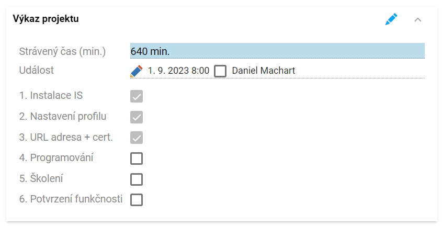
Task: Open the event date 1. 9. 2023 8:00
Action: (179, 71)
